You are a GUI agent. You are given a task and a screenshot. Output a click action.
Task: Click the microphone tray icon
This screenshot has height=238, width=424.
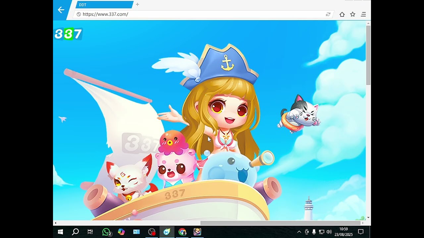tap(314, 232)
